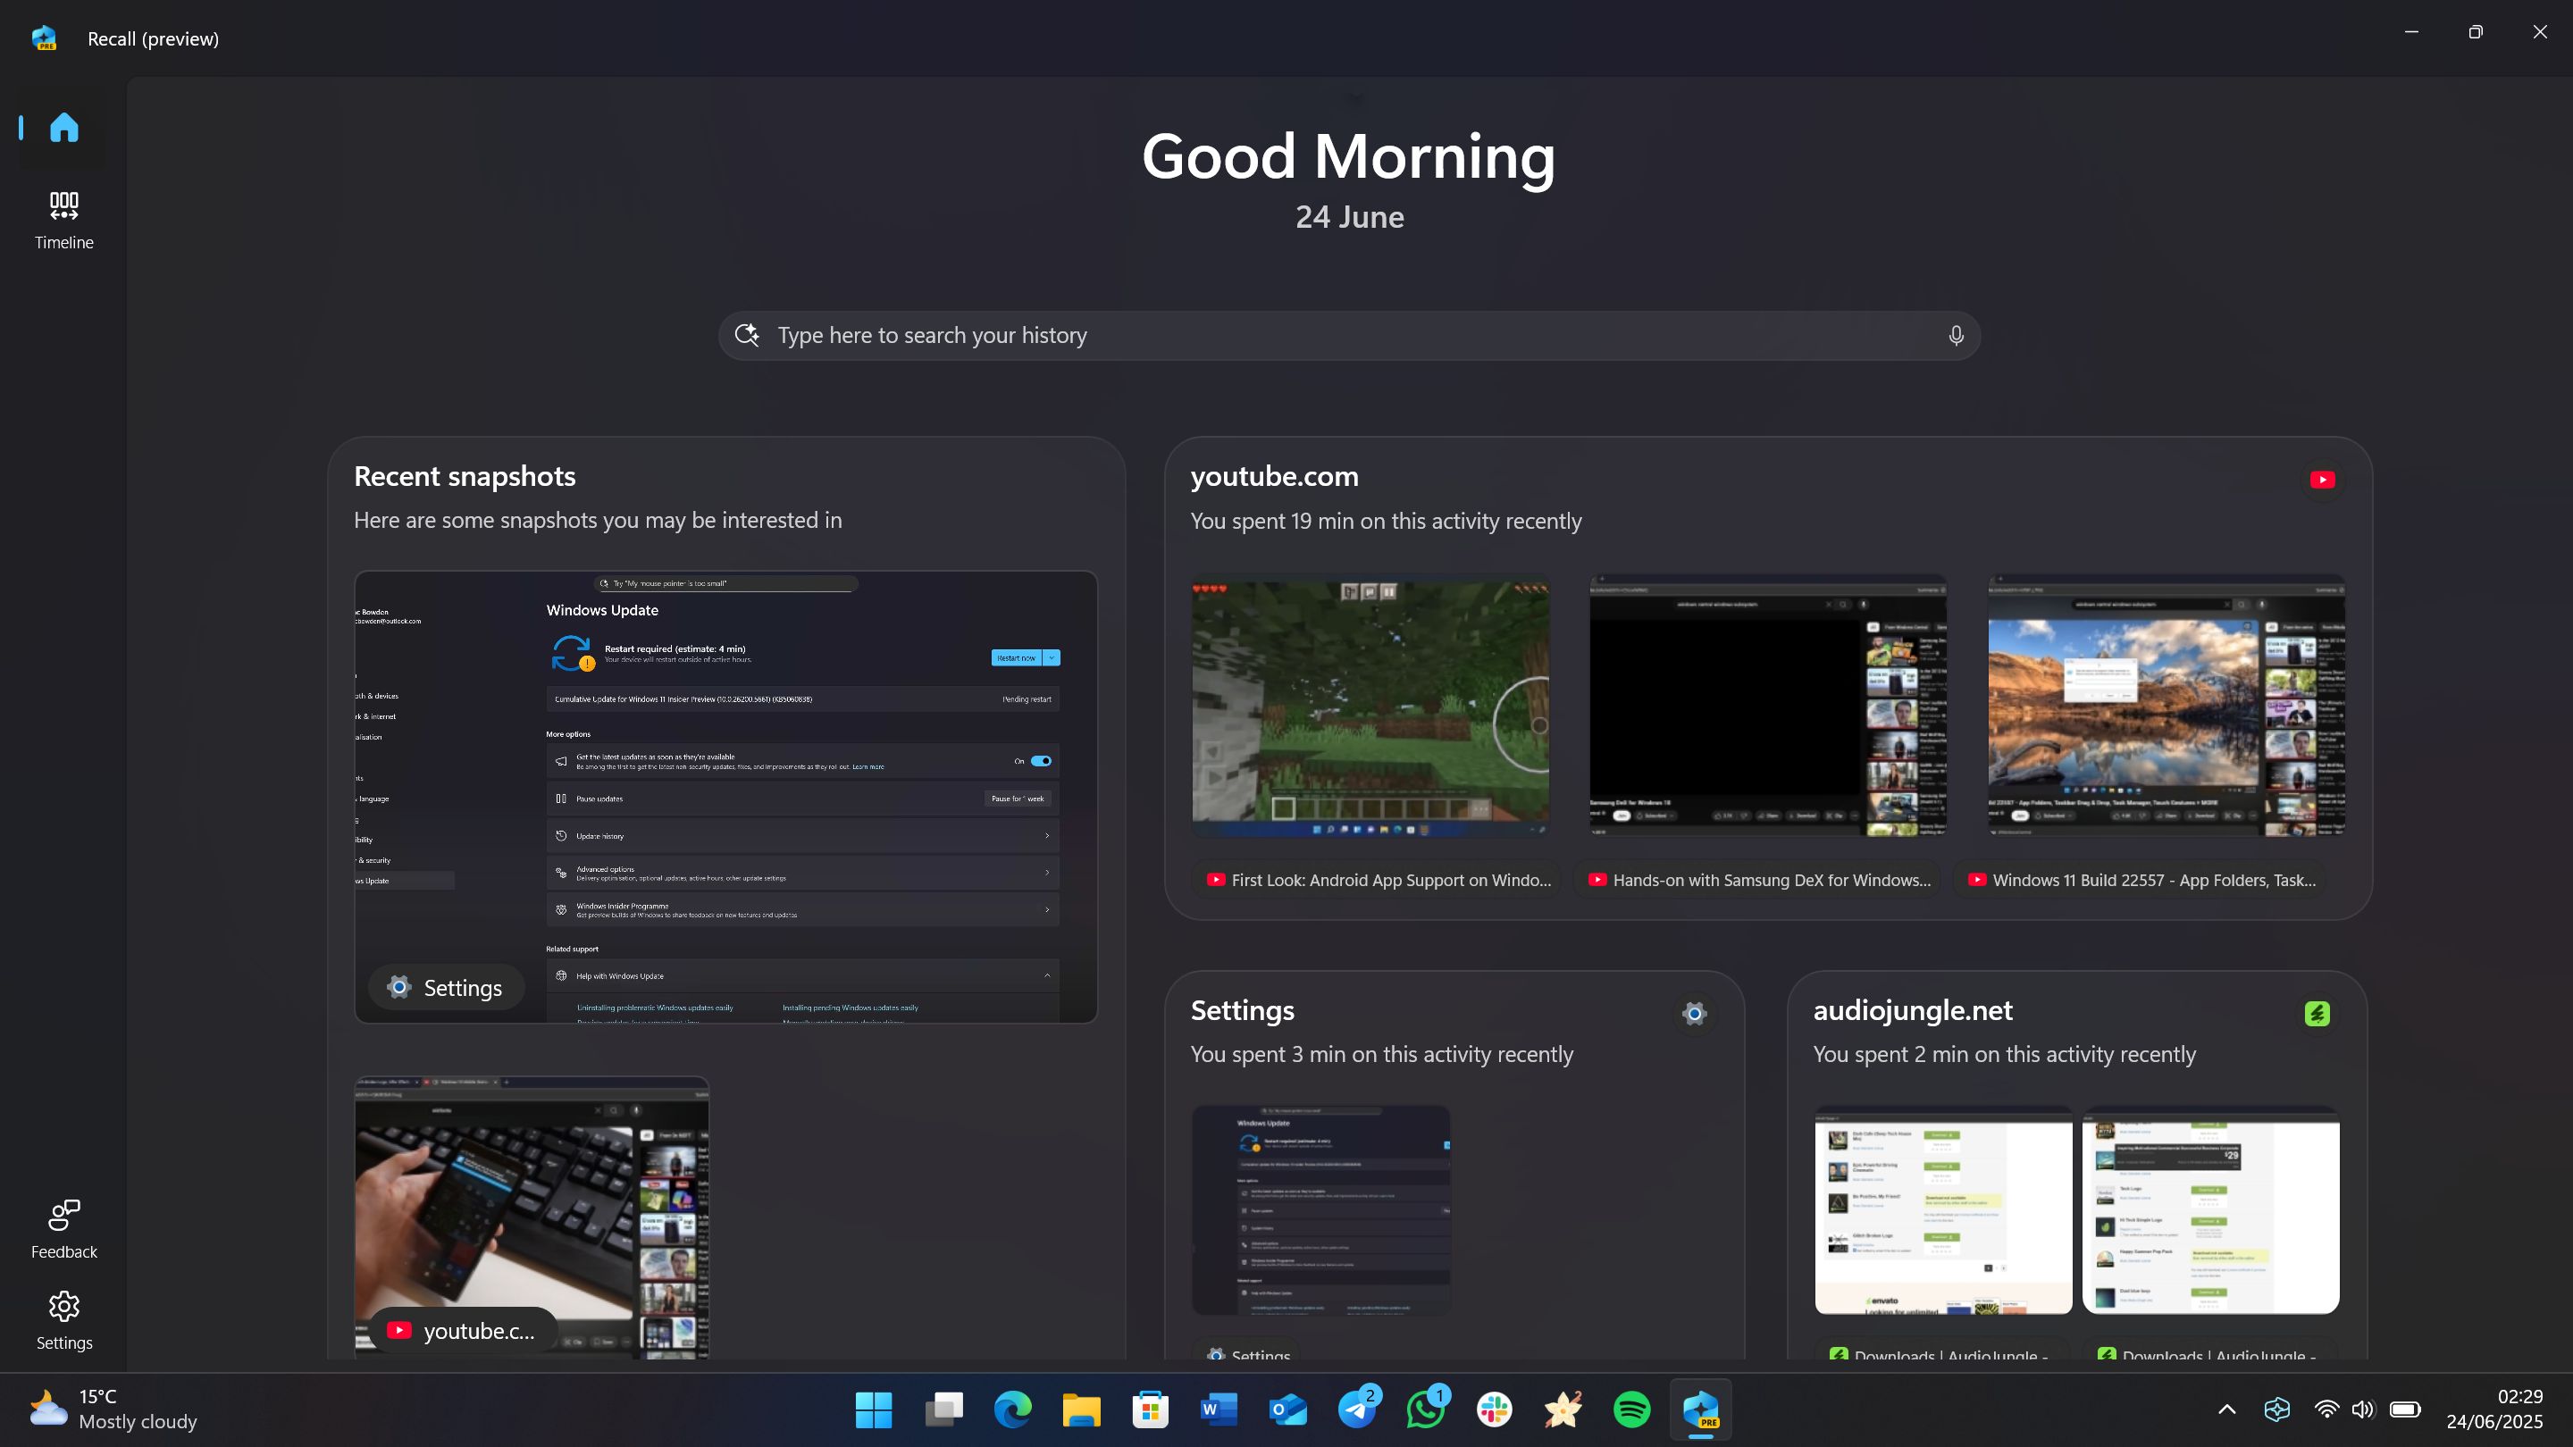Click the YouTube logo on the youtube.com card
2573x1447 pixels.
(2322, 480)
